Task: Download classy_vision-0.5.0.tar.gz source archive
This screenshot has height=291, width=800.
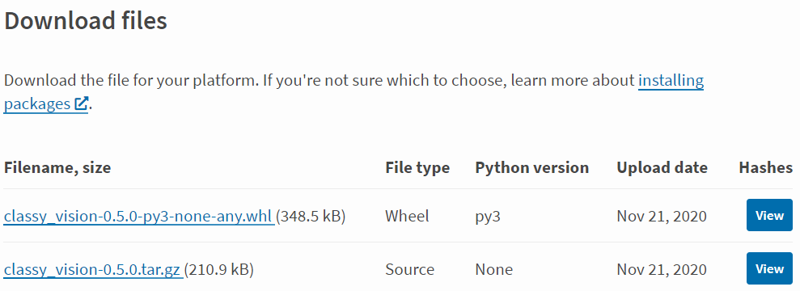Action: click(92, 269)
